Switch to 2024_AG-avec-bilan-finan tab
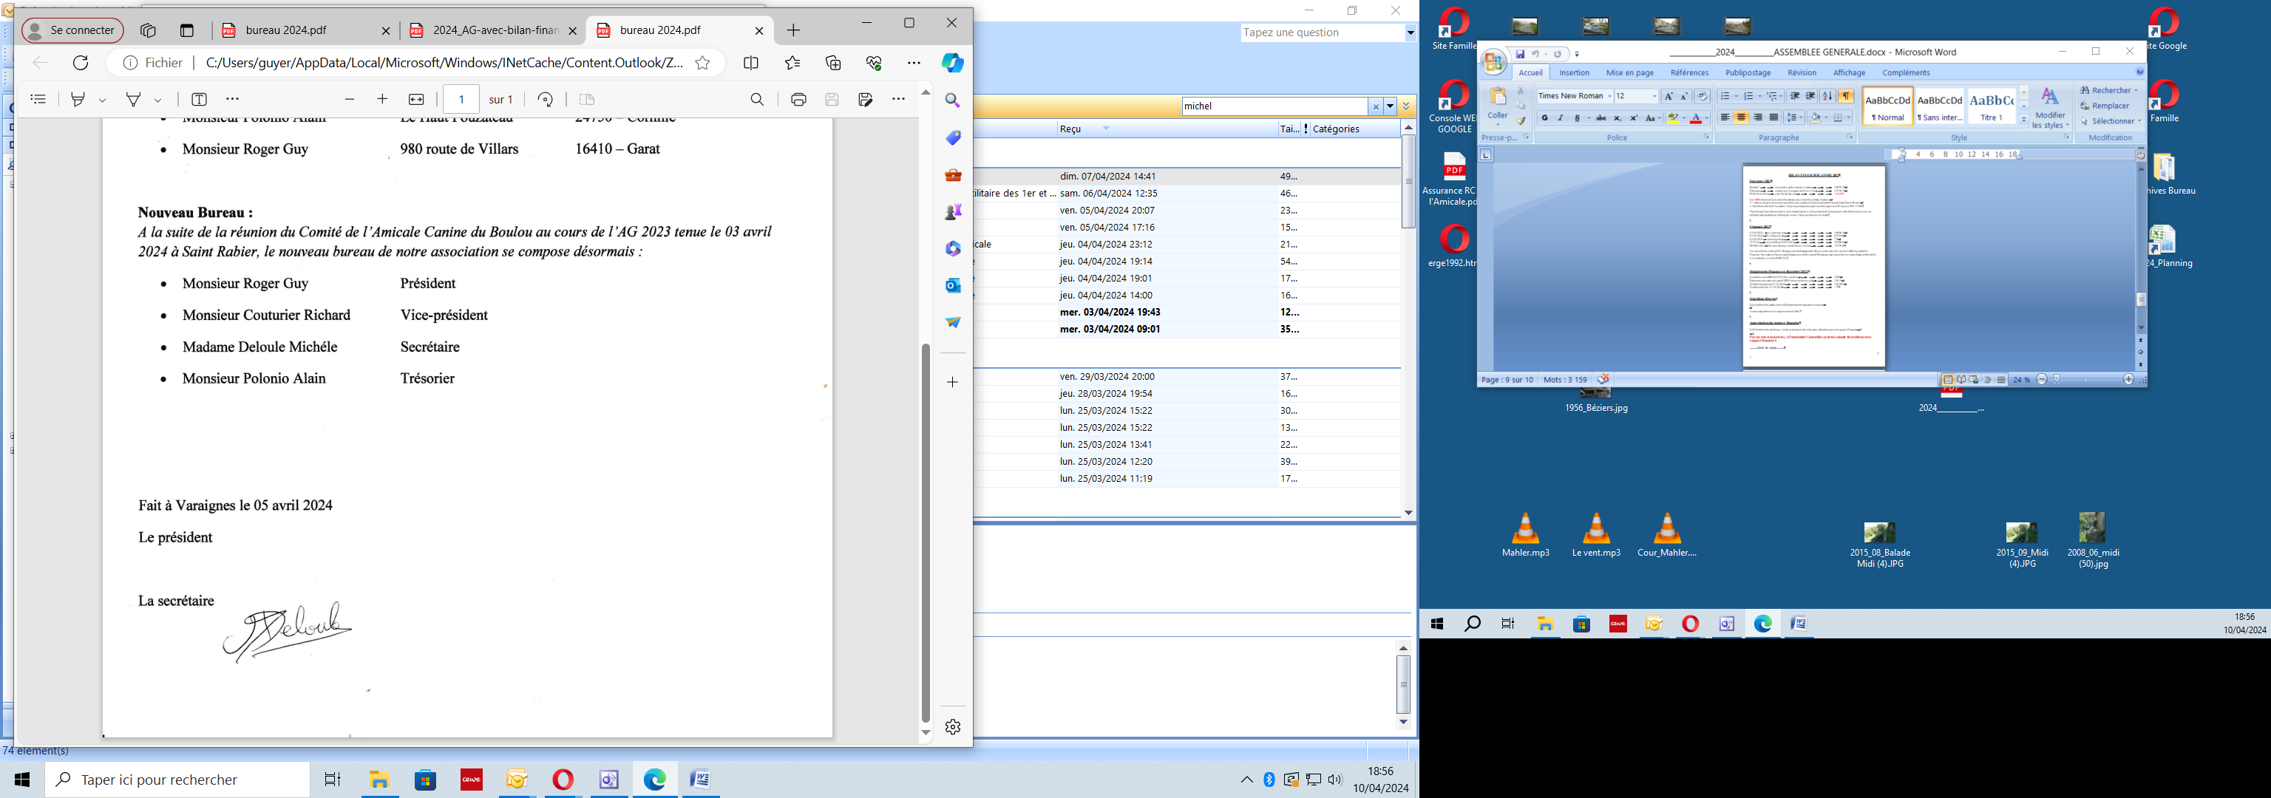The width and height of the screenshot is (2271, 798). click(495, 30)
